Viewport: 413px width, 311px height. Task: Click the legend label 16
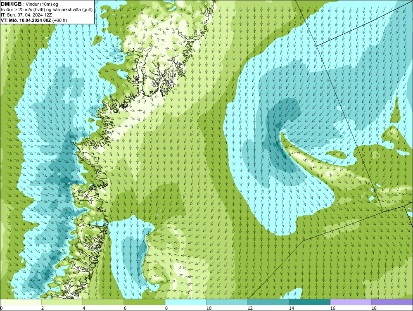(x=332, y=308)
